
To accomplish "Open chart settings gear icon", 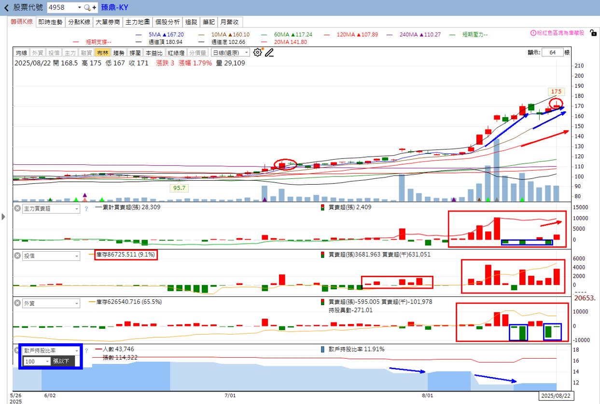I will (x=257, y=53).
